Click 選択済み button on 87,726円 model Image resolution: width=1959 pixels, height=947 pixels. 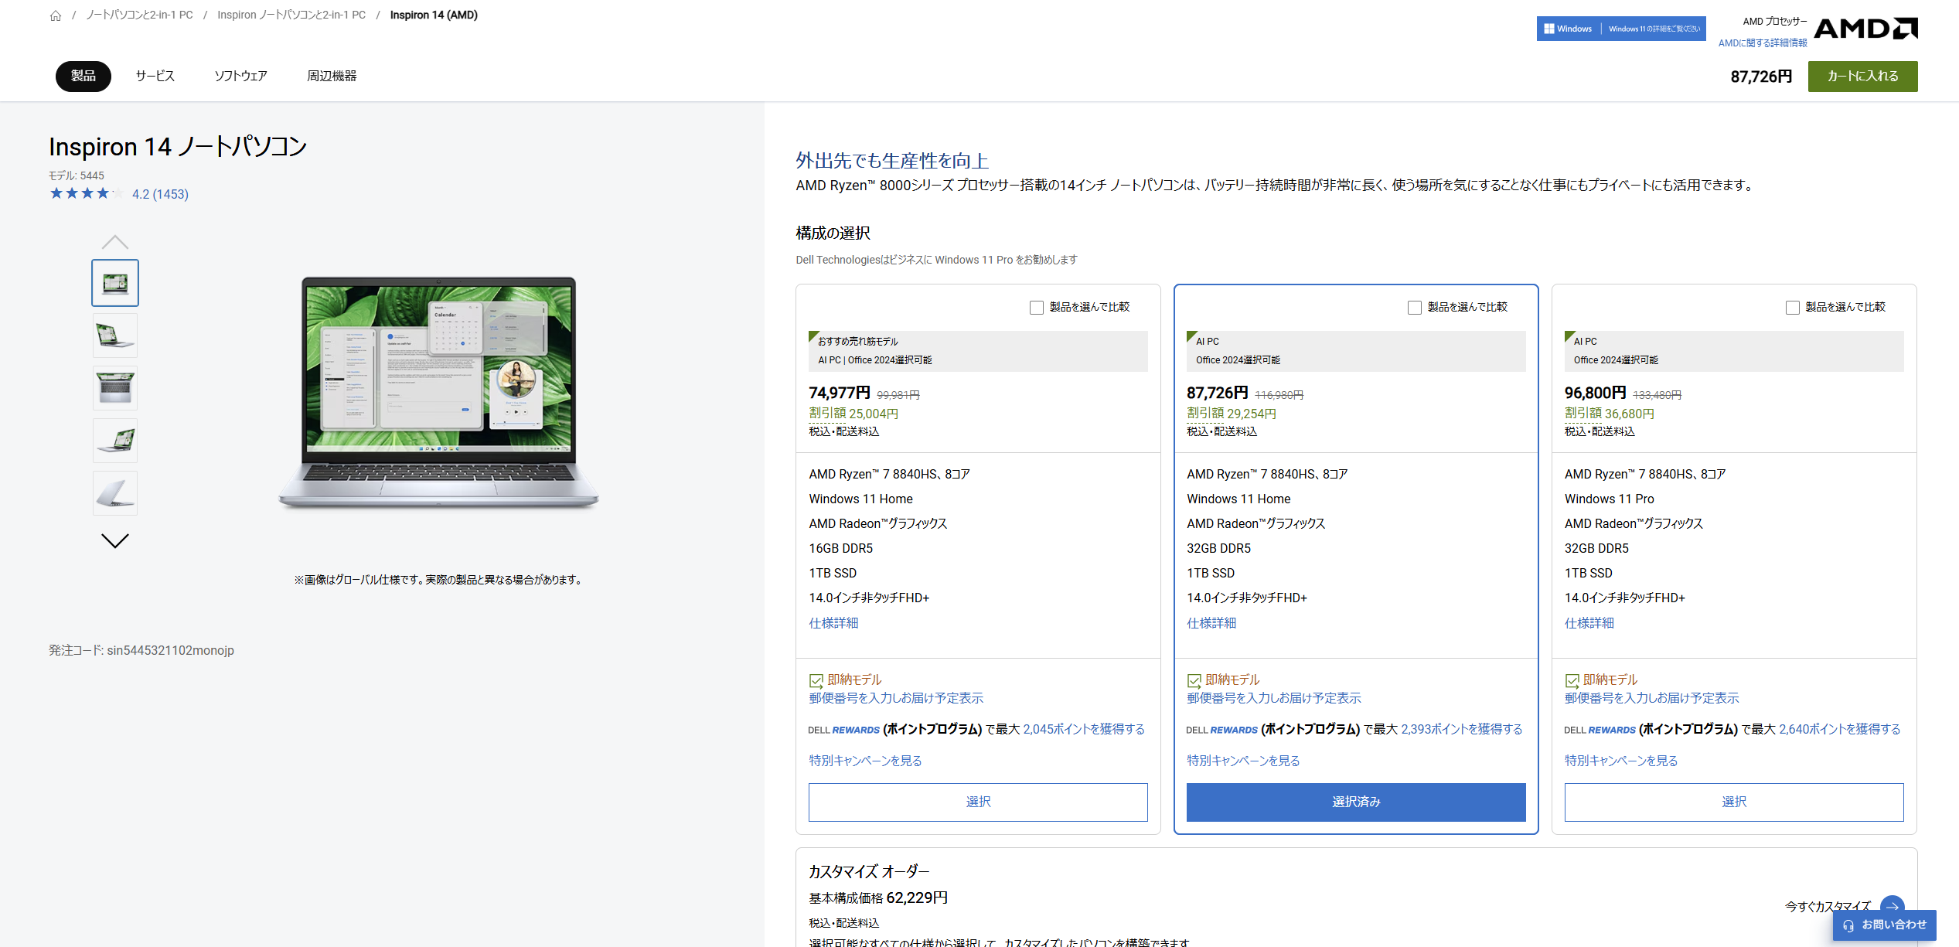coord(1356,802)
